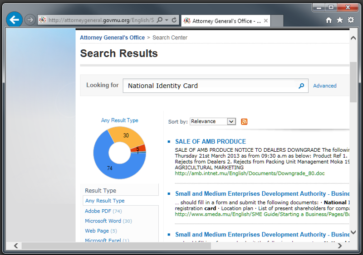Click the Result Type panel header
The width and height of the screenshot is (363, 255).
[100, 191]
